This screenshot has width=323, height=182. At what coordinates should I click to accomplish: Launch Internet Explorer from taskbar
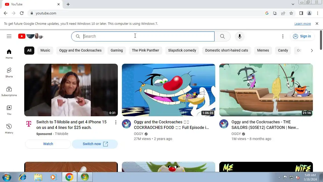[x=23, y=177]
